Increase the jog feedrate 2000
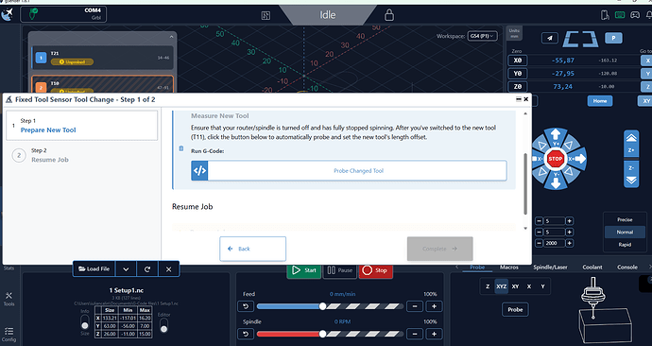Image resolution: width=652 pixels, height=346 pixels. tap(569, 243)
